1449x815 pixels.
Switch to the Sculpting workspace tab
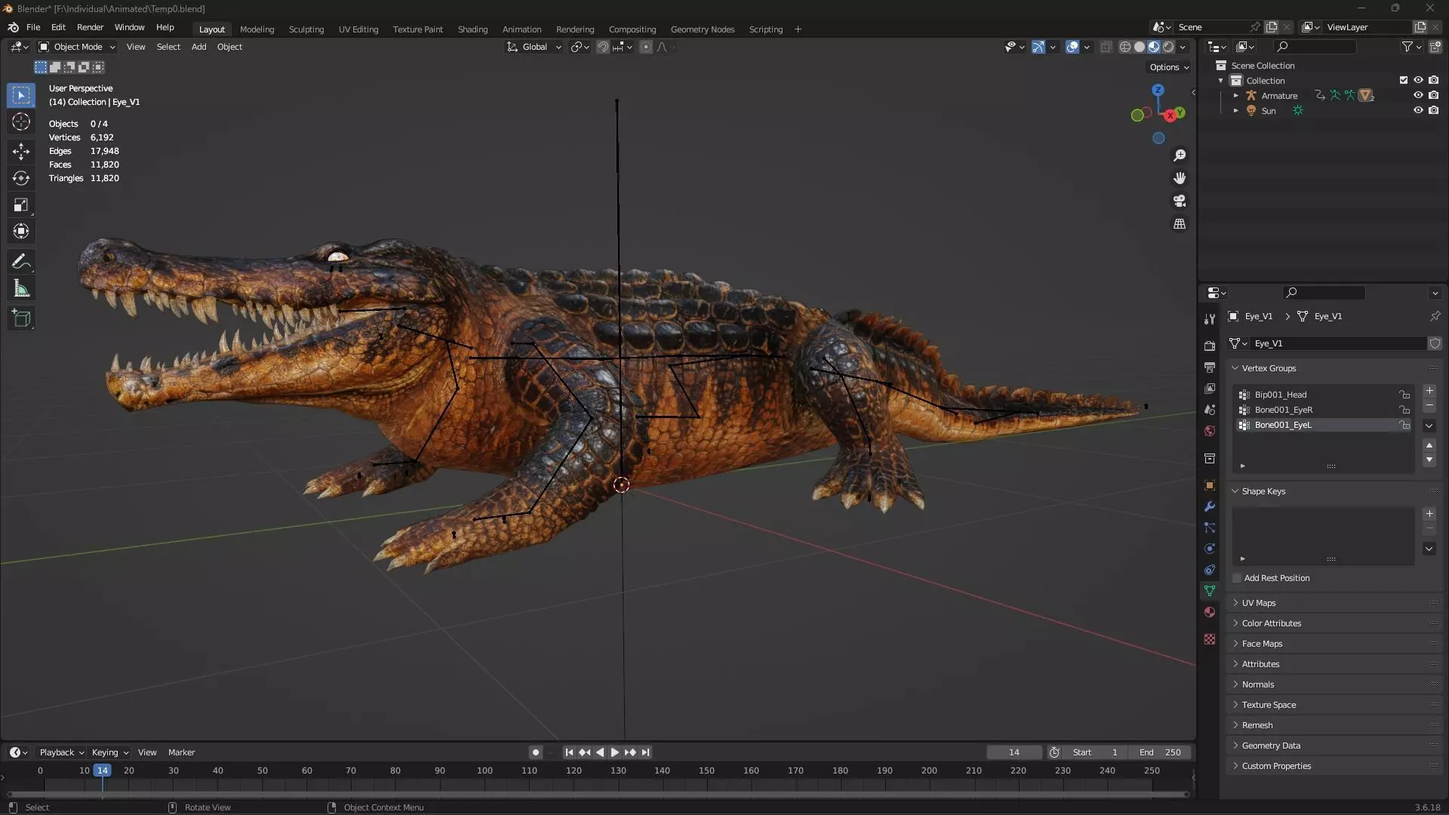(x=306, y=29)
